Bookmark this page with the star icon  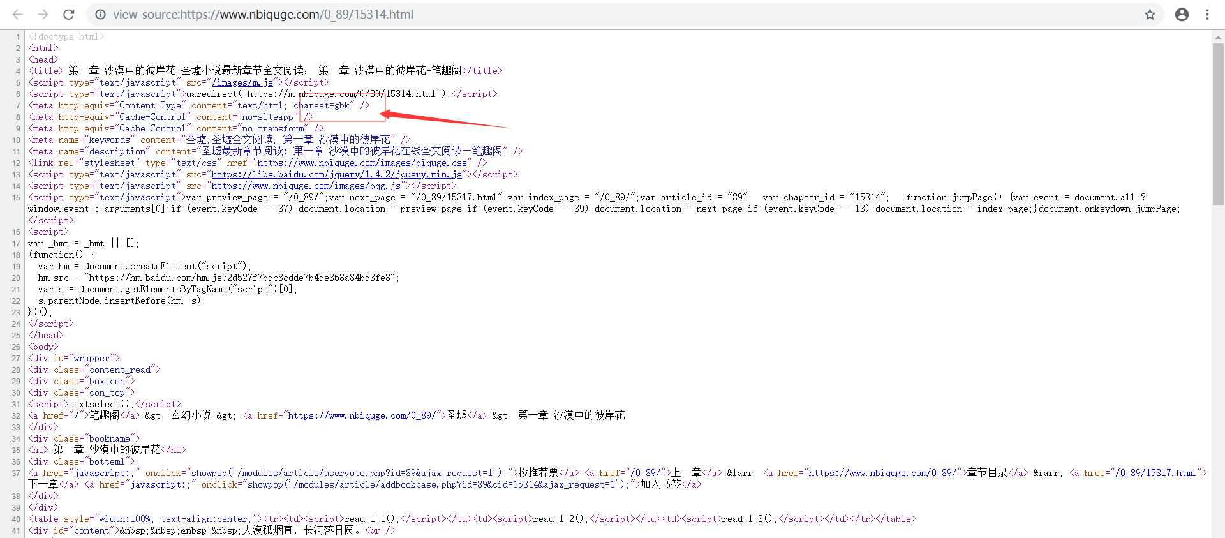click(x=1150, y=14)
